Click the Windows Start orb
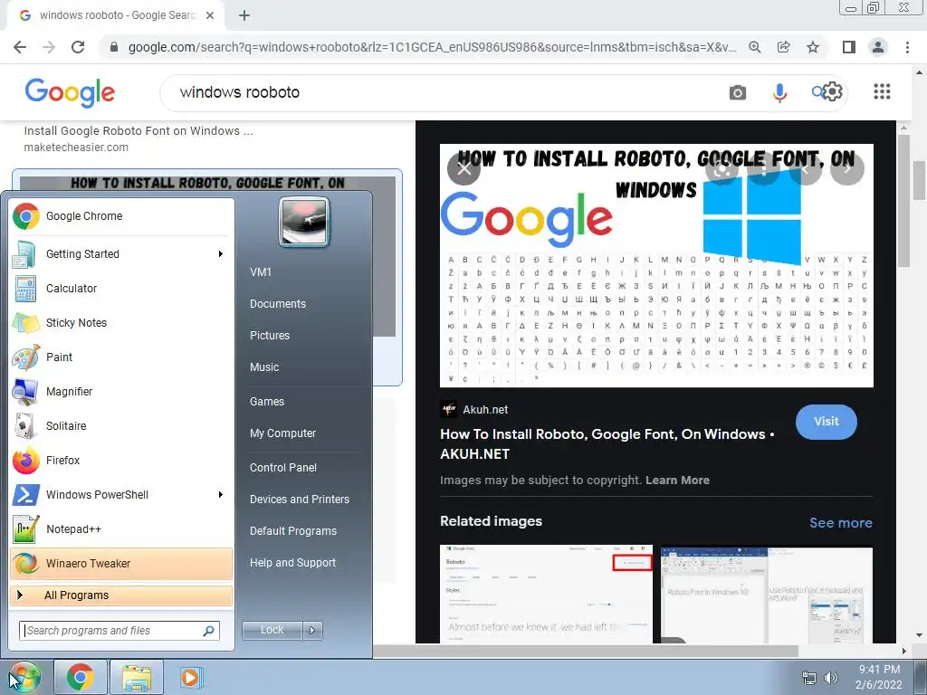Image resolution: width=927 pixels, height=695 pixels. pos(24,677)
